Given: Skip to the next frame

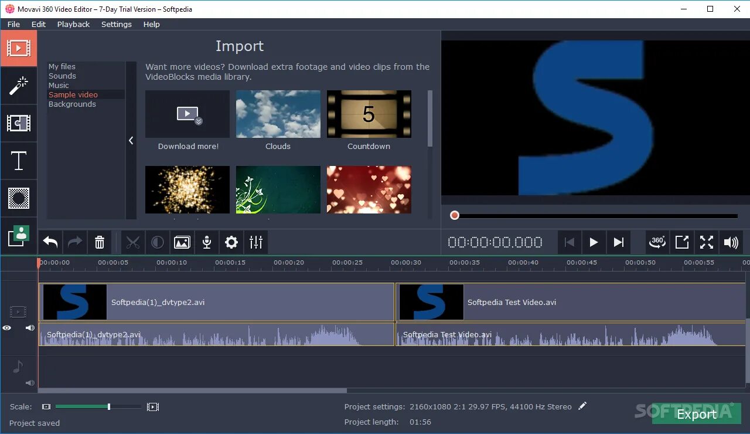Looking at the screenshot, I should 618,242.
